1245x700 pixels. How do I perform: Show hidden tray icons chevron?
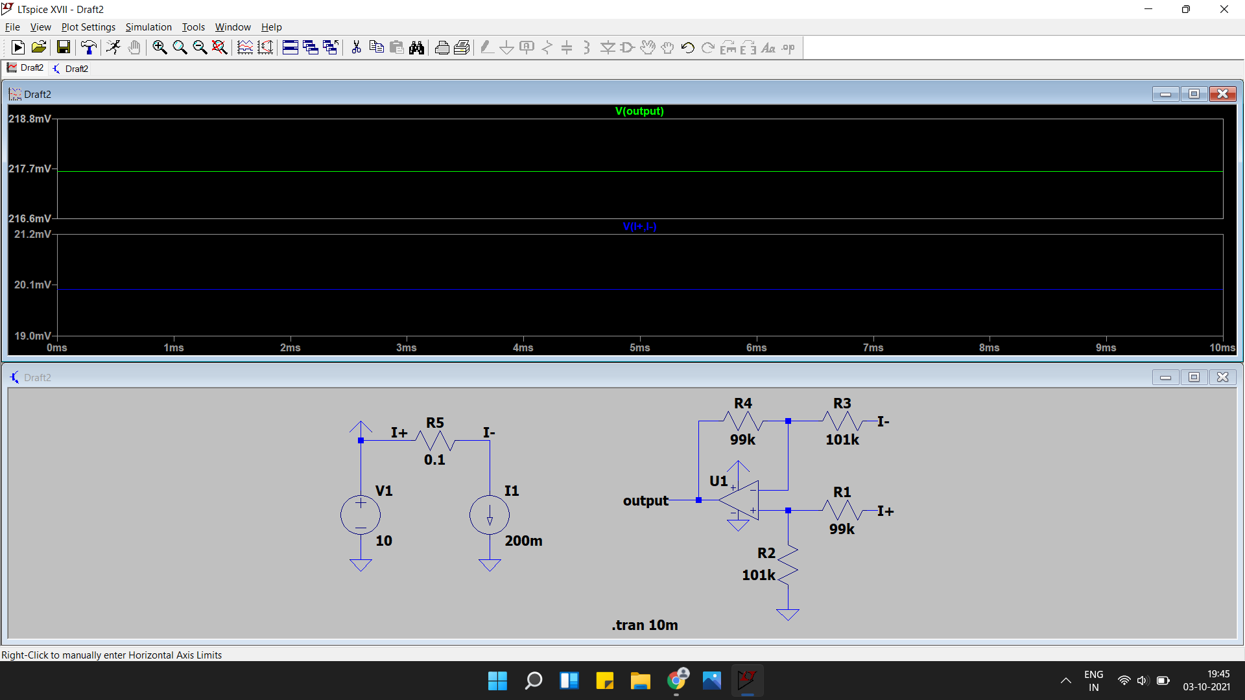(1065, 681)
